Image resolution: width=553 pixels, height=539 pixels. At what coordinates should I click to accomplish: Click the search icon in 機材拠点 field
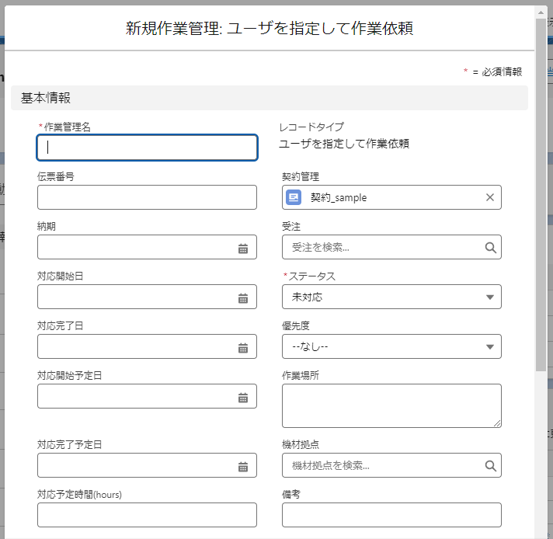pos(490,466)
